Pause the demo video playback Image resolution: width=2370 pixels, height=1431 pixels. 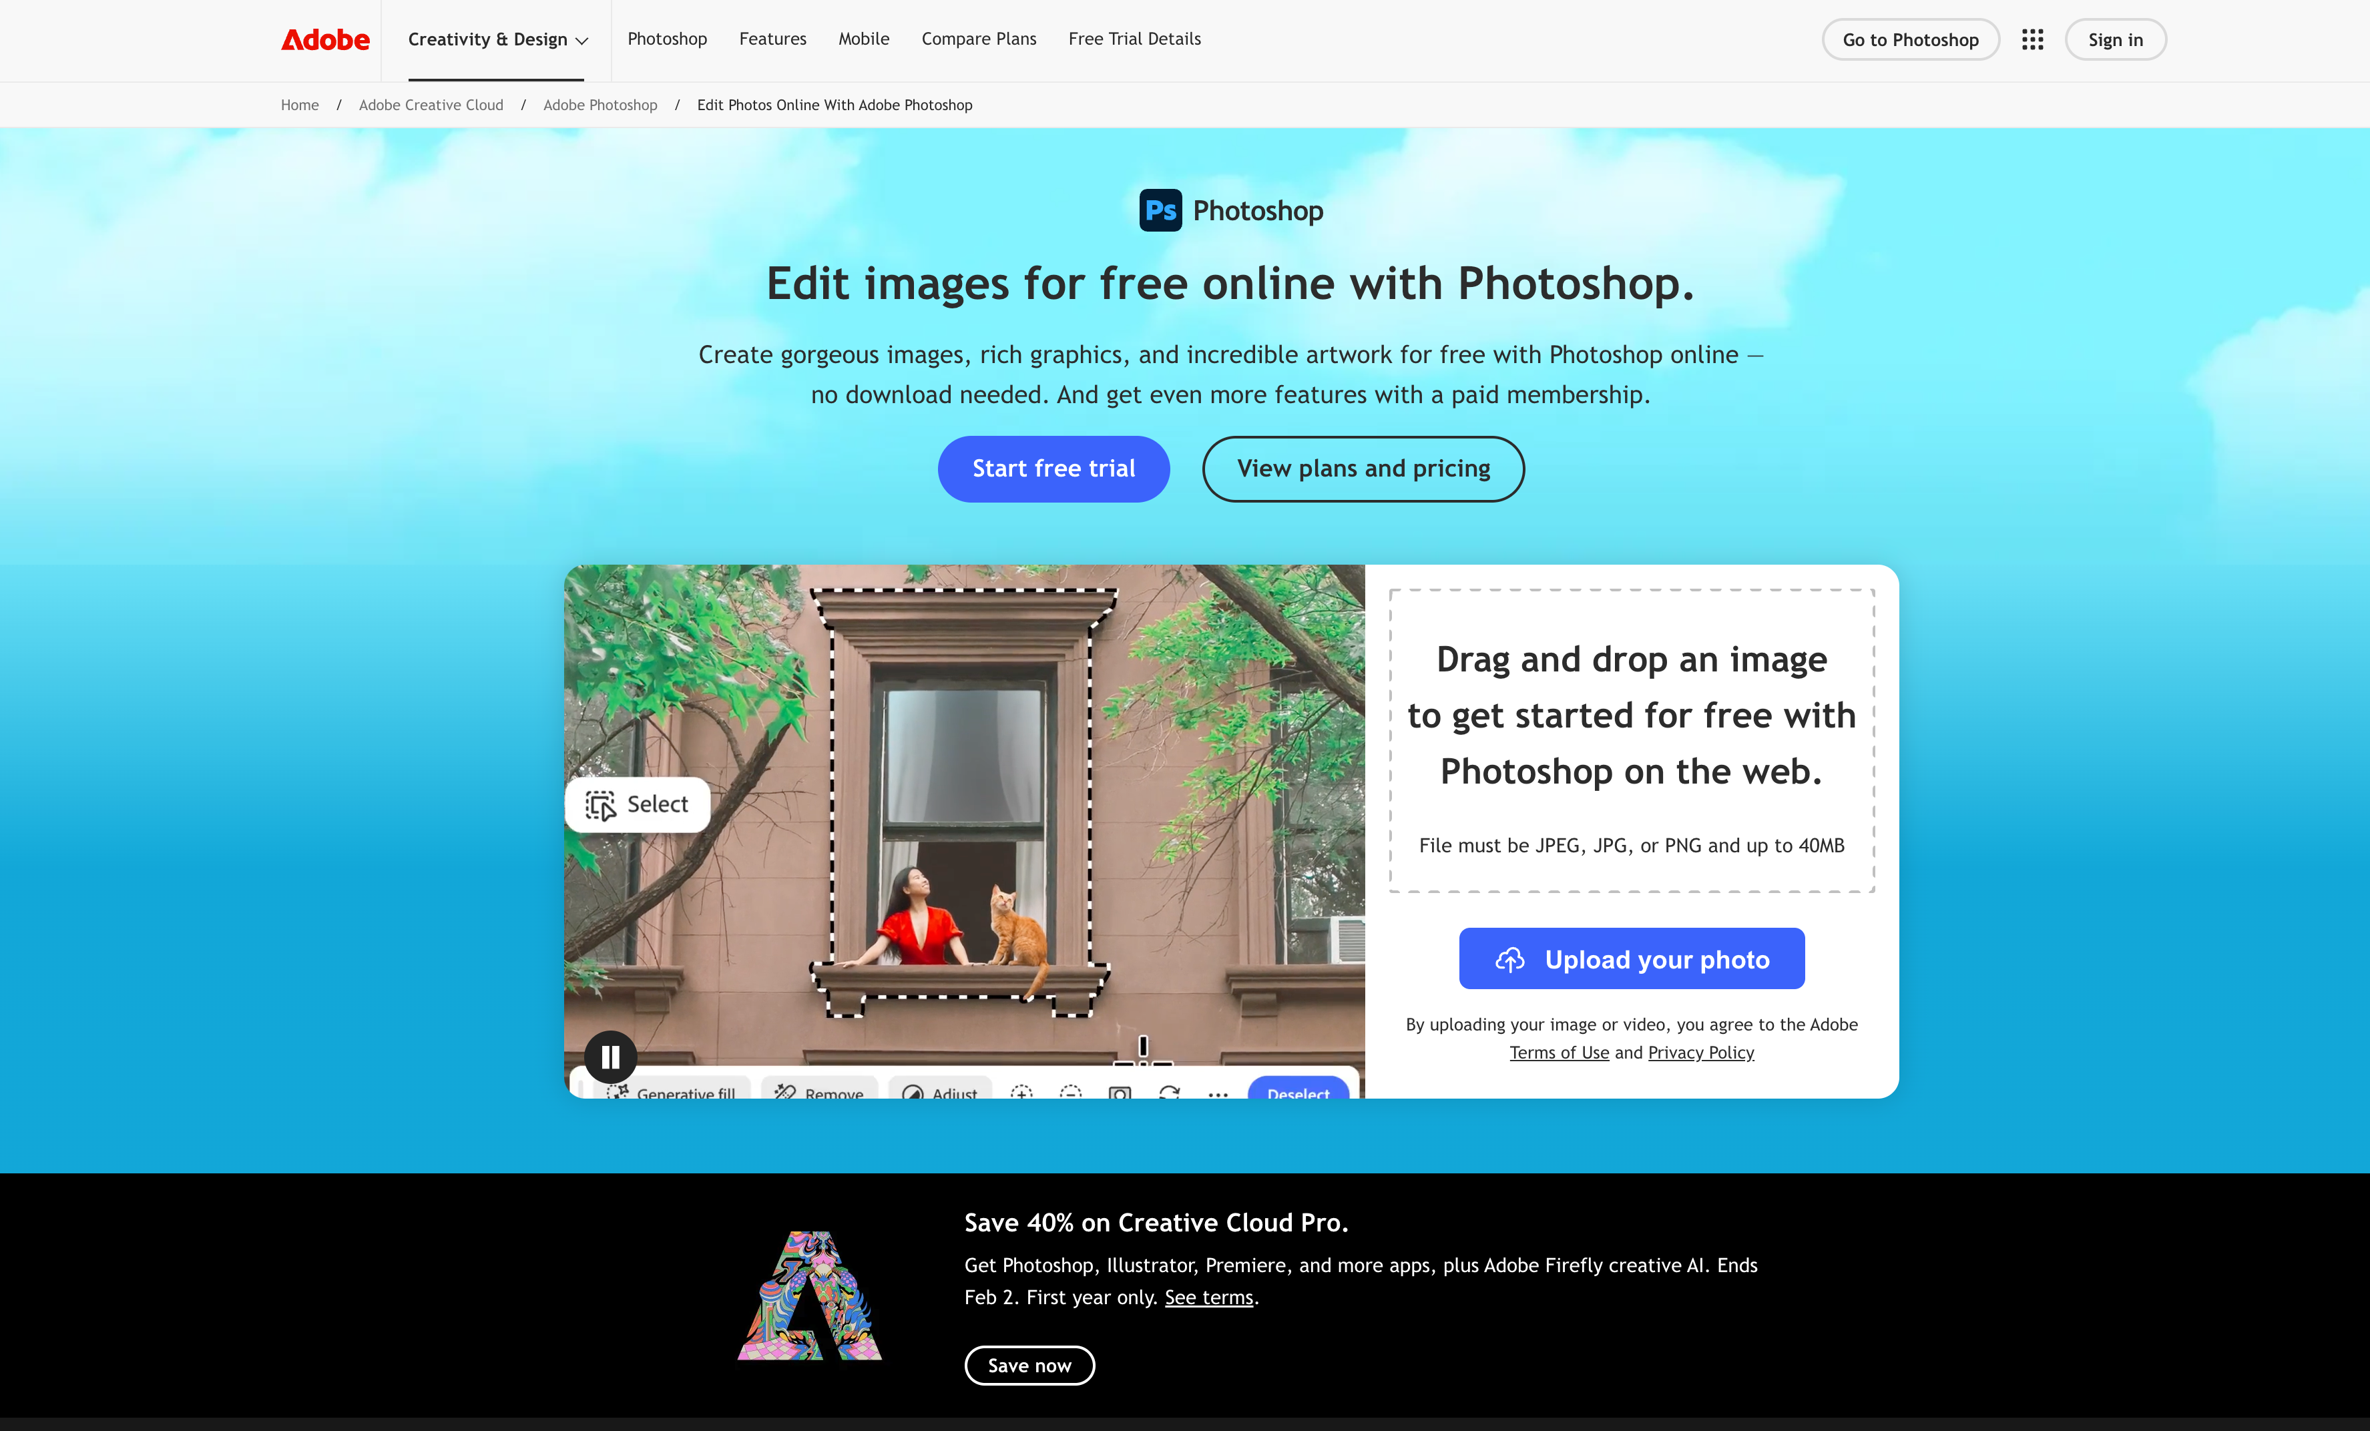pos(610,1057)
